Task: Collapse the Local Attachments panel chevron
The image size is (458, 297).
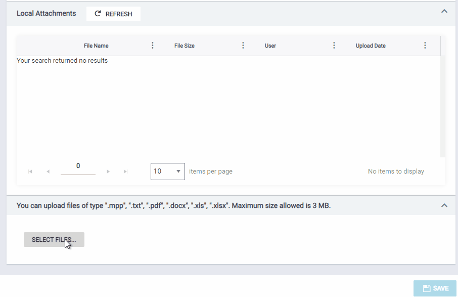Action: tap(444, 12)
